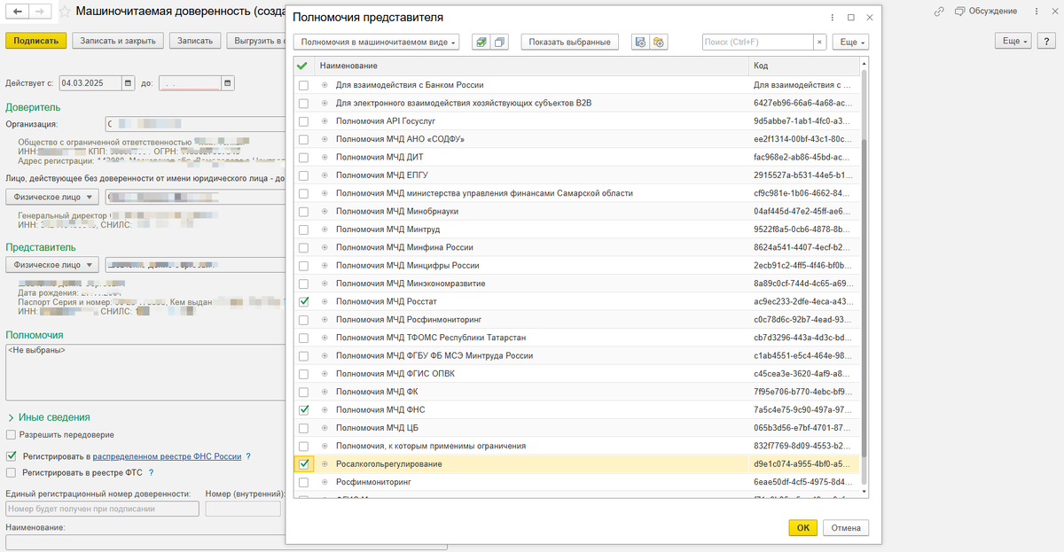
Task: Expand the Иные сведения section
Action: (49, 417)
